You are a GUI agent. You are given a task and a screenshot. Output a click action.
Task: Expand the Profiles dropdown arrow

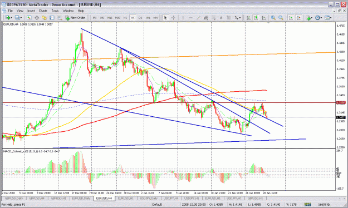pos(21,18)
